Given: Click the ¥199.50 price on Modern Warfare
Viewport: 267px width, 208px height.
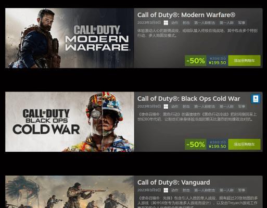Looking at the screenshot, I should tap(217, 62).
